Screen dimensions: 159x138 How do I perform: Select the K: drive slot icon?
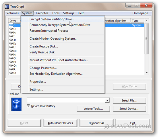pos(11,43)
